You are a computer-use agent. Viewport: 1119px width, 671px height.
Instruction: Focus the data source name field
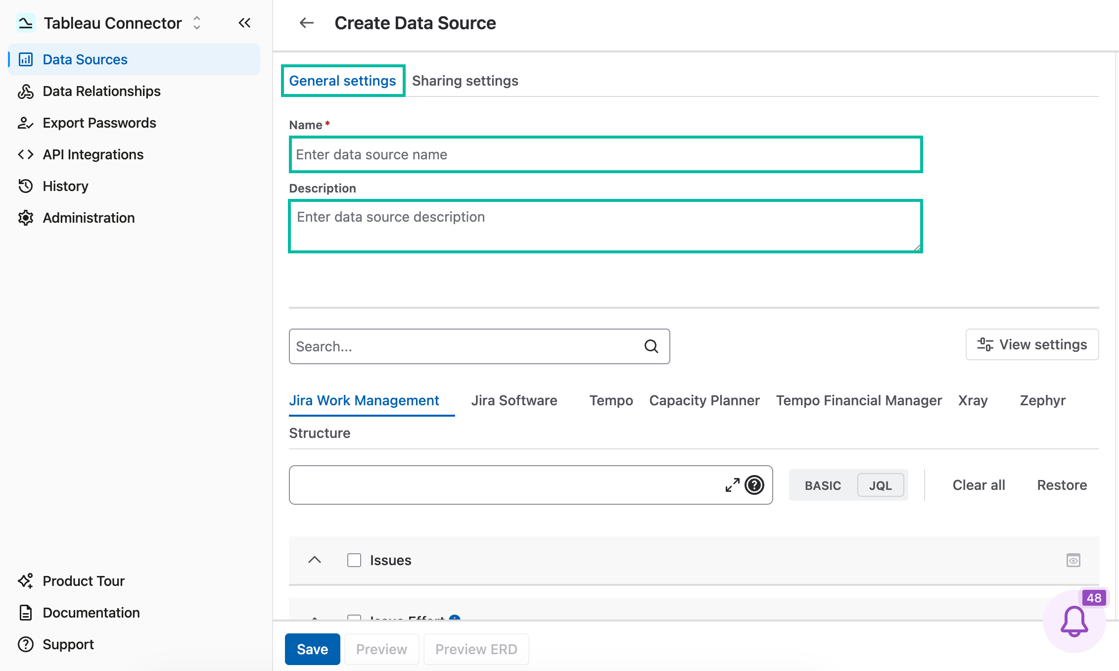point(606,154)
